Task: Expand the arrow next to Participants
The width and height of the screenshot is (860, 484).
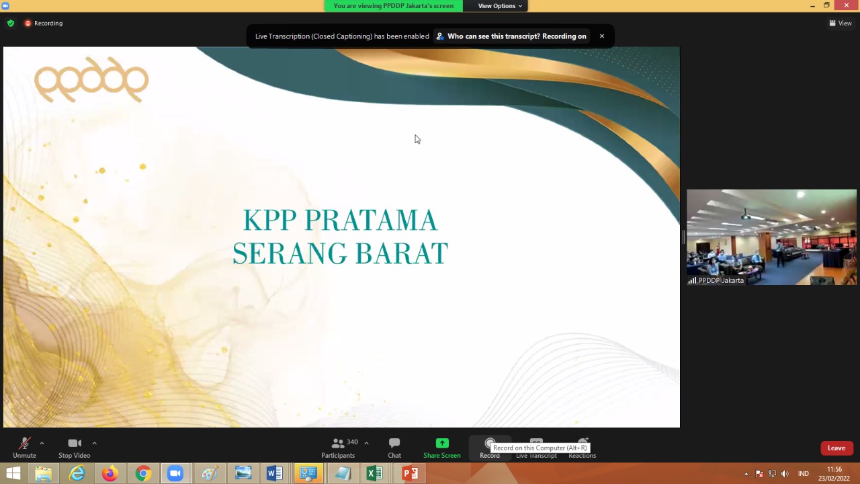Action: tap(366, 443)
